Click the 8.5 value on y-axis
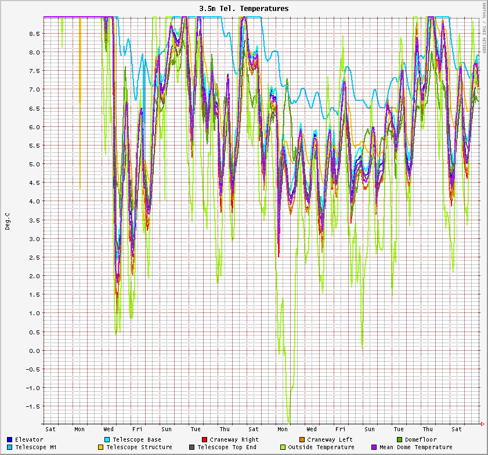 [35, 34]
